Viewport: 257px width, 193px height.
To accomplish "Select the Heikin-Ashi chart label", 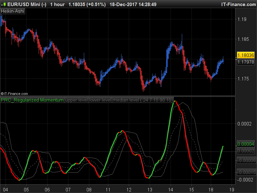I will tap(13, 11).
